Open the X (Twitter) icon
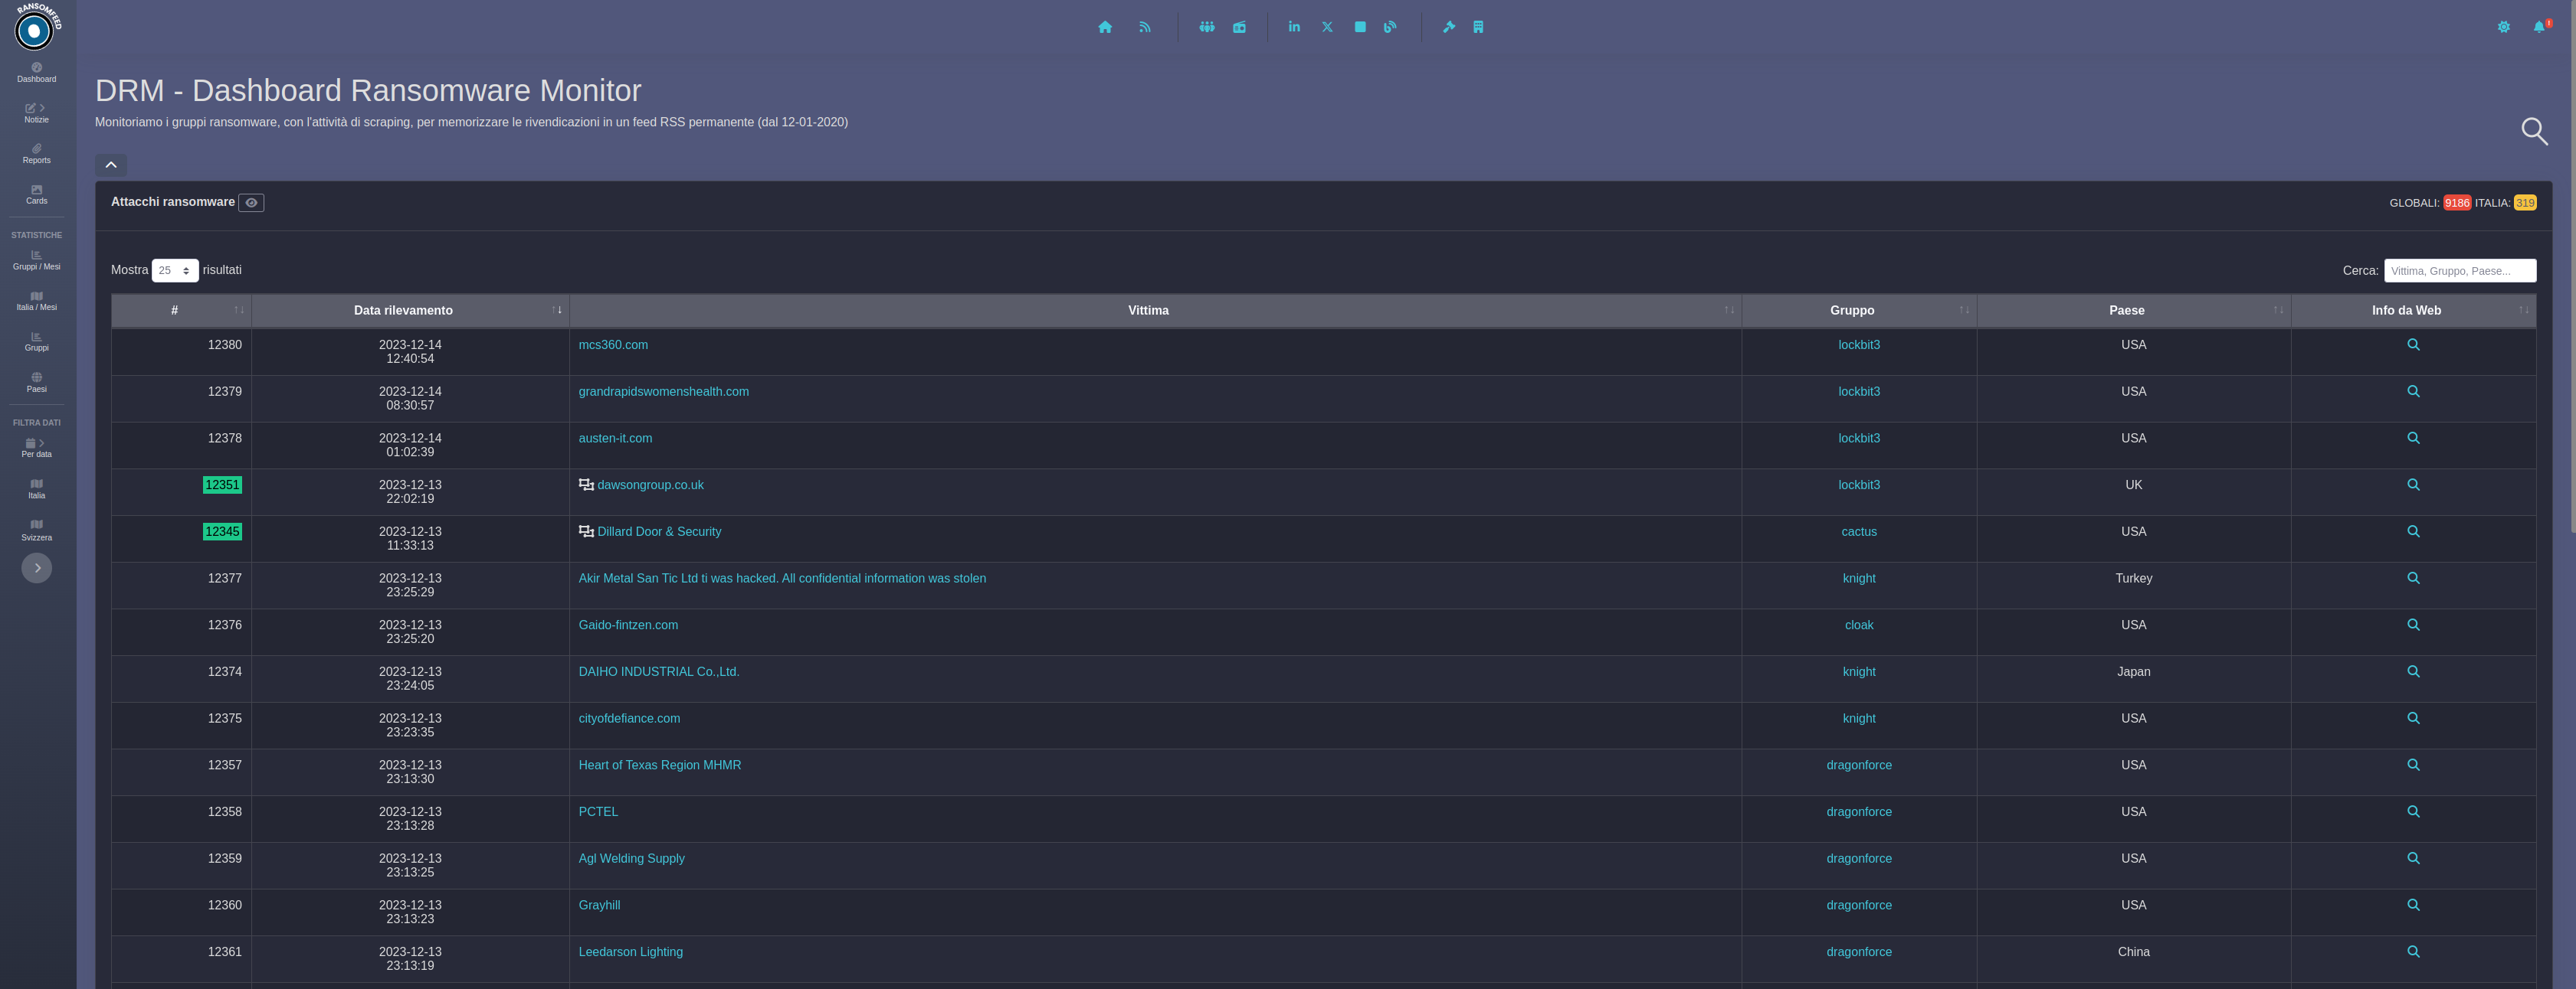This screenshot has height=989, width=2576. click(x=1327, y=27)
